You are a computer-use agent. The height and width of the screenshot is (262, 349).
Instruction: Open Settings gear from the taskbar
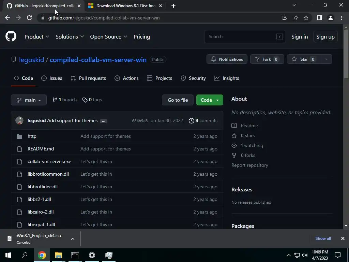pos(92,255)
